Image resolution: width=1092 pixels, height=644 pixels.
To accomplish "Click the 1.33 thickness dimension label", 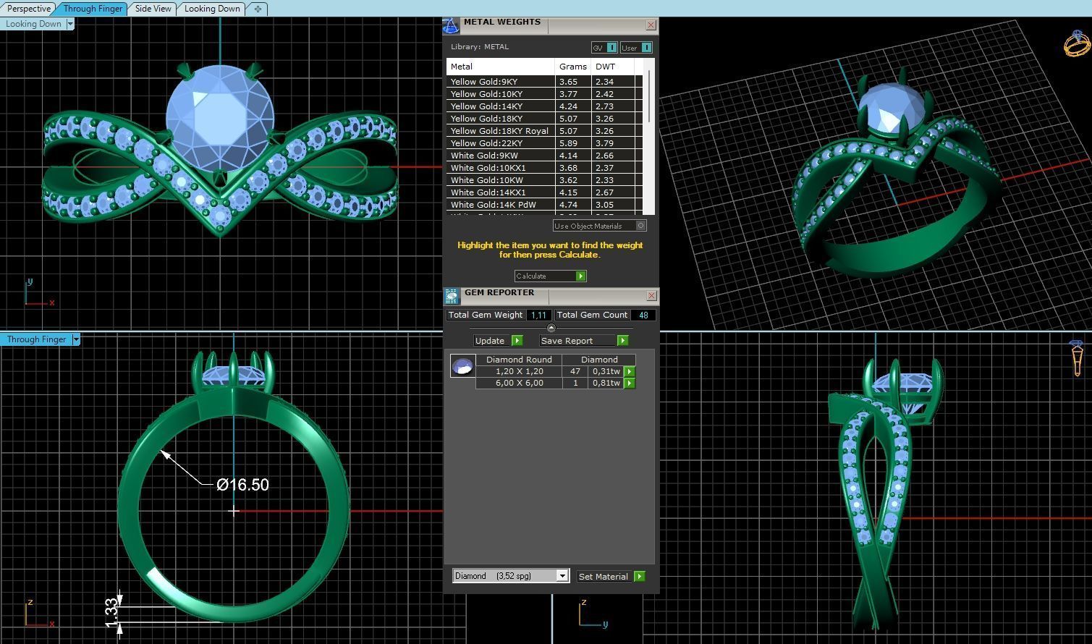I will pyautogui.click(x=111, y=614).
